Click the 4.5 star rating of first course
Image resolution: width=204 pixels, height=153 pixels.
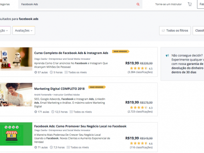click(141, 68)
